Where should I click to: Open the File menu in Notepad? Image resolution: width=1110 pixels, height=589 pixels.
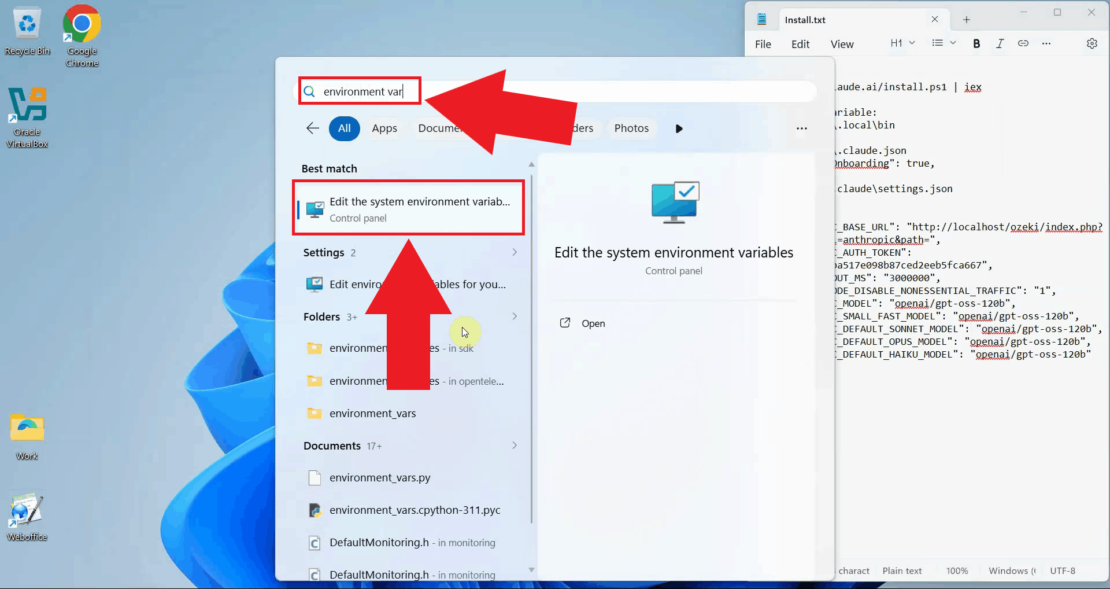(763, 44)
